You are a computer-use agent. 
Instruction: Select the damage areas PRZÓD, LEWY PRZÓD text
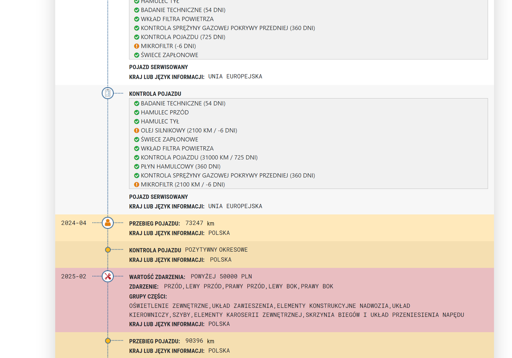tap(248, 287)
